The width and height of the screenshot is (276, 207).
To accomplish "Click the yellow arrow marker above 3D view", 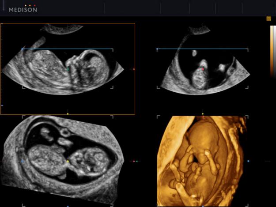I will click(203, 113).
